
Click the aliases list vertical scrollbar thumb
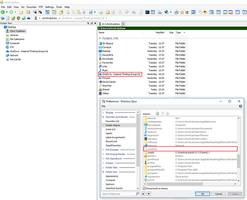(239, 161)
